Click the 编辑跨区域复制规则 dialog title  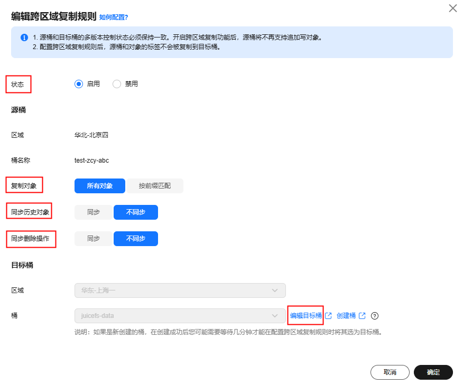click(x=54, y=16)
